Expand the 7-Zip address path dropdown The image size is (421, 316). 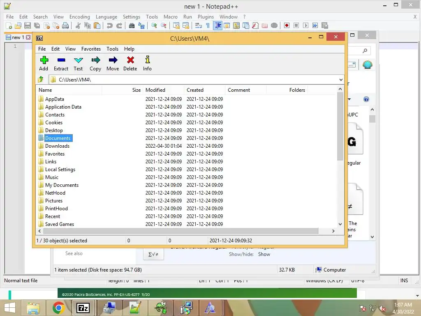click(x=341, y=79)
